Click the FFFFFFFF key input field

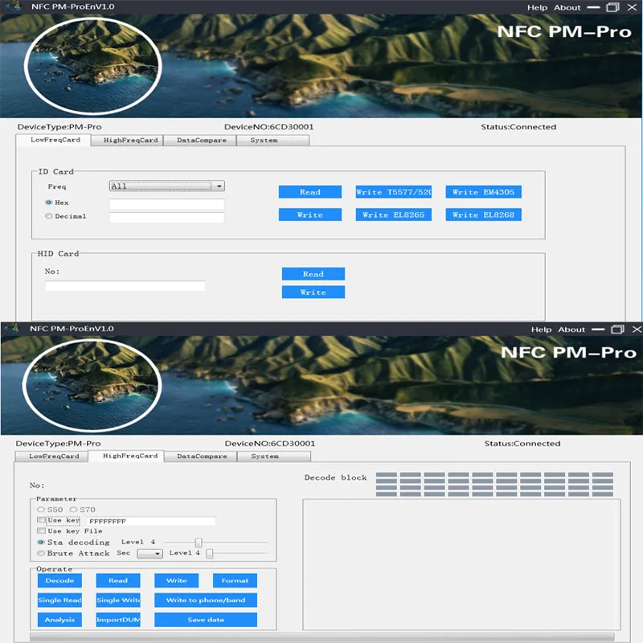(151, 521)
